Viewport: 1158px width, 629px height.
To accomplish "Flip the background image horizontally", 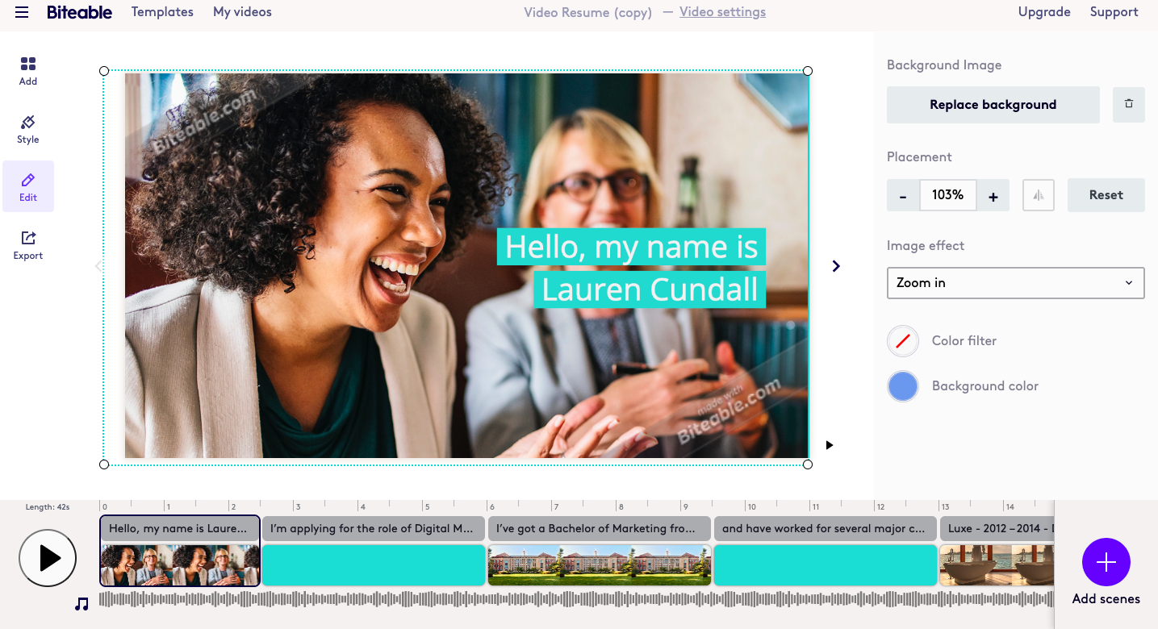I will tap(1038, 195).
